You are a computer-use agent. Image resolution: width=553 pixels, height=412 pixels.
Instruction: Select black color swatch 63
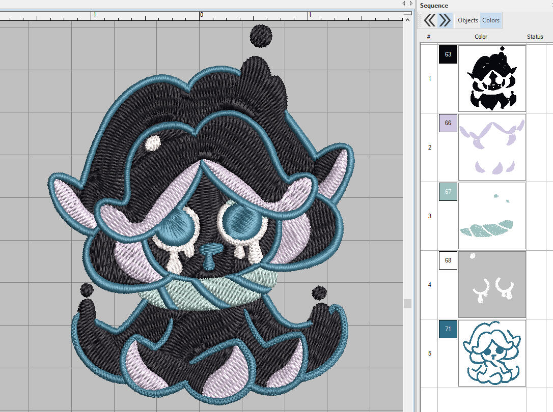click(x=448, y=54)
